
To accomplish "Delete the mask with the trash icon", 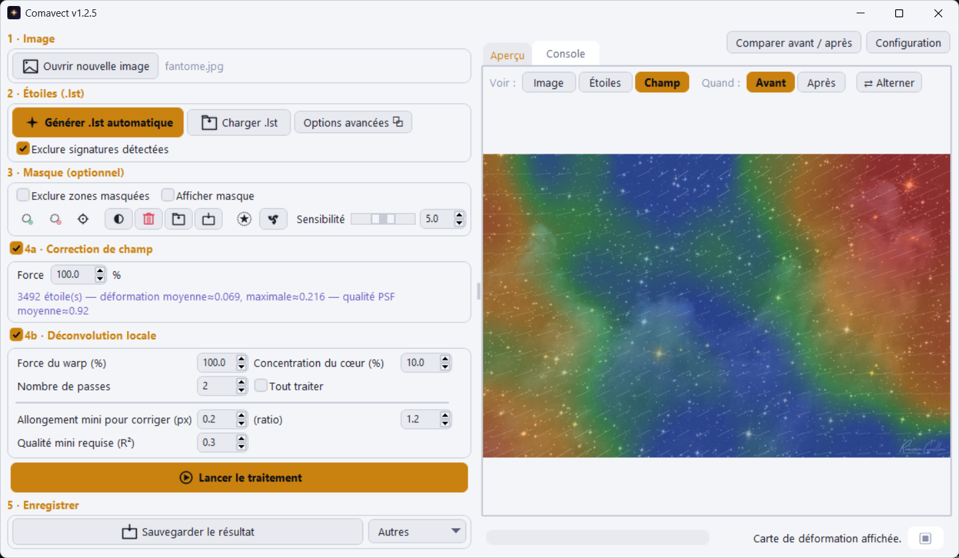I will tap(149, 219).
